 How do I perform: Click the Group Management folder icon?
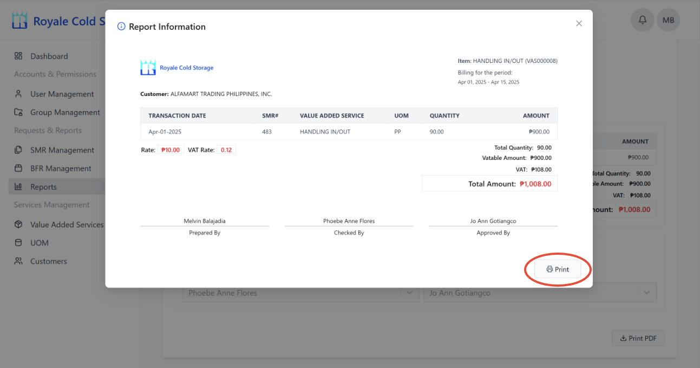coord(18,112)
